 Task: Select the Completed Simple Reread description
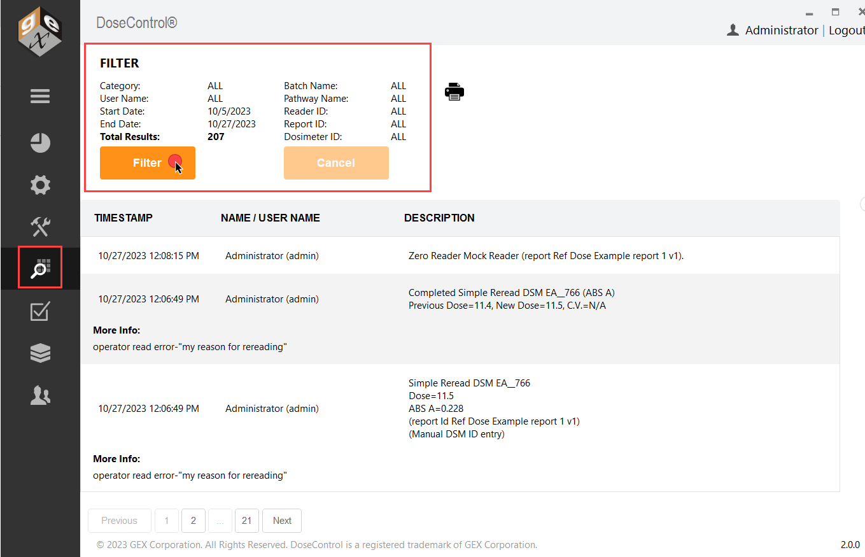[512, 299]
